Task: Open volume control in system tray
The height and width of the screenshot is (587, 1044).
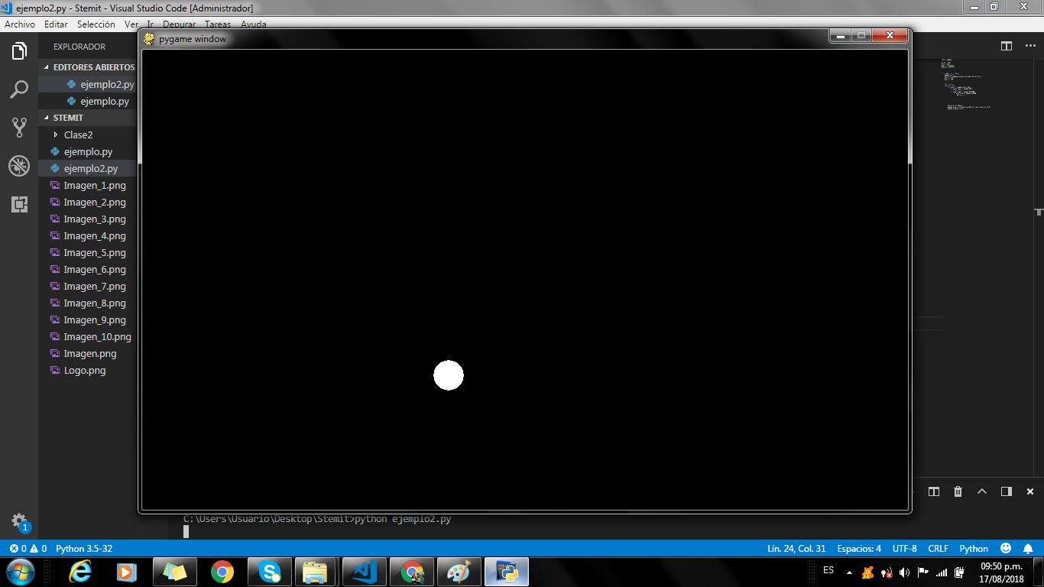Action: pyautogui.click(x=905, y=572)
